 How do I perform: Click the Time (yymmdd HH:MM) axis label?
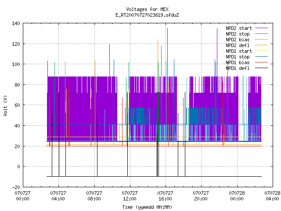[147, 207]
